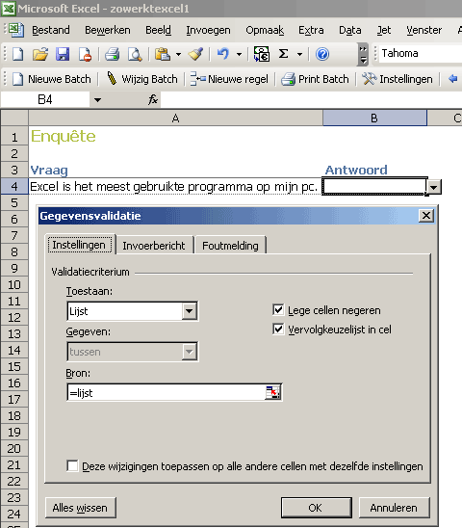Click the Tahoma font name box

[421, 54]
